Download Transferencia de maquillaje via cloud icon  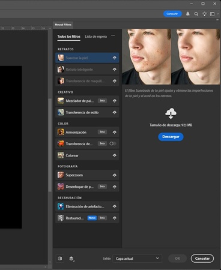(114, 81)
